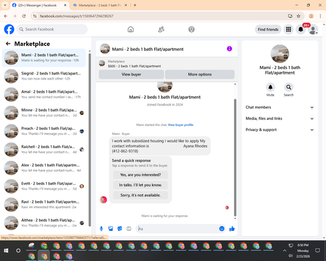Switch to the Marketplace browser tab
Image resolution: width=326 pixels, height=261 pixels.
click(100, 5)
